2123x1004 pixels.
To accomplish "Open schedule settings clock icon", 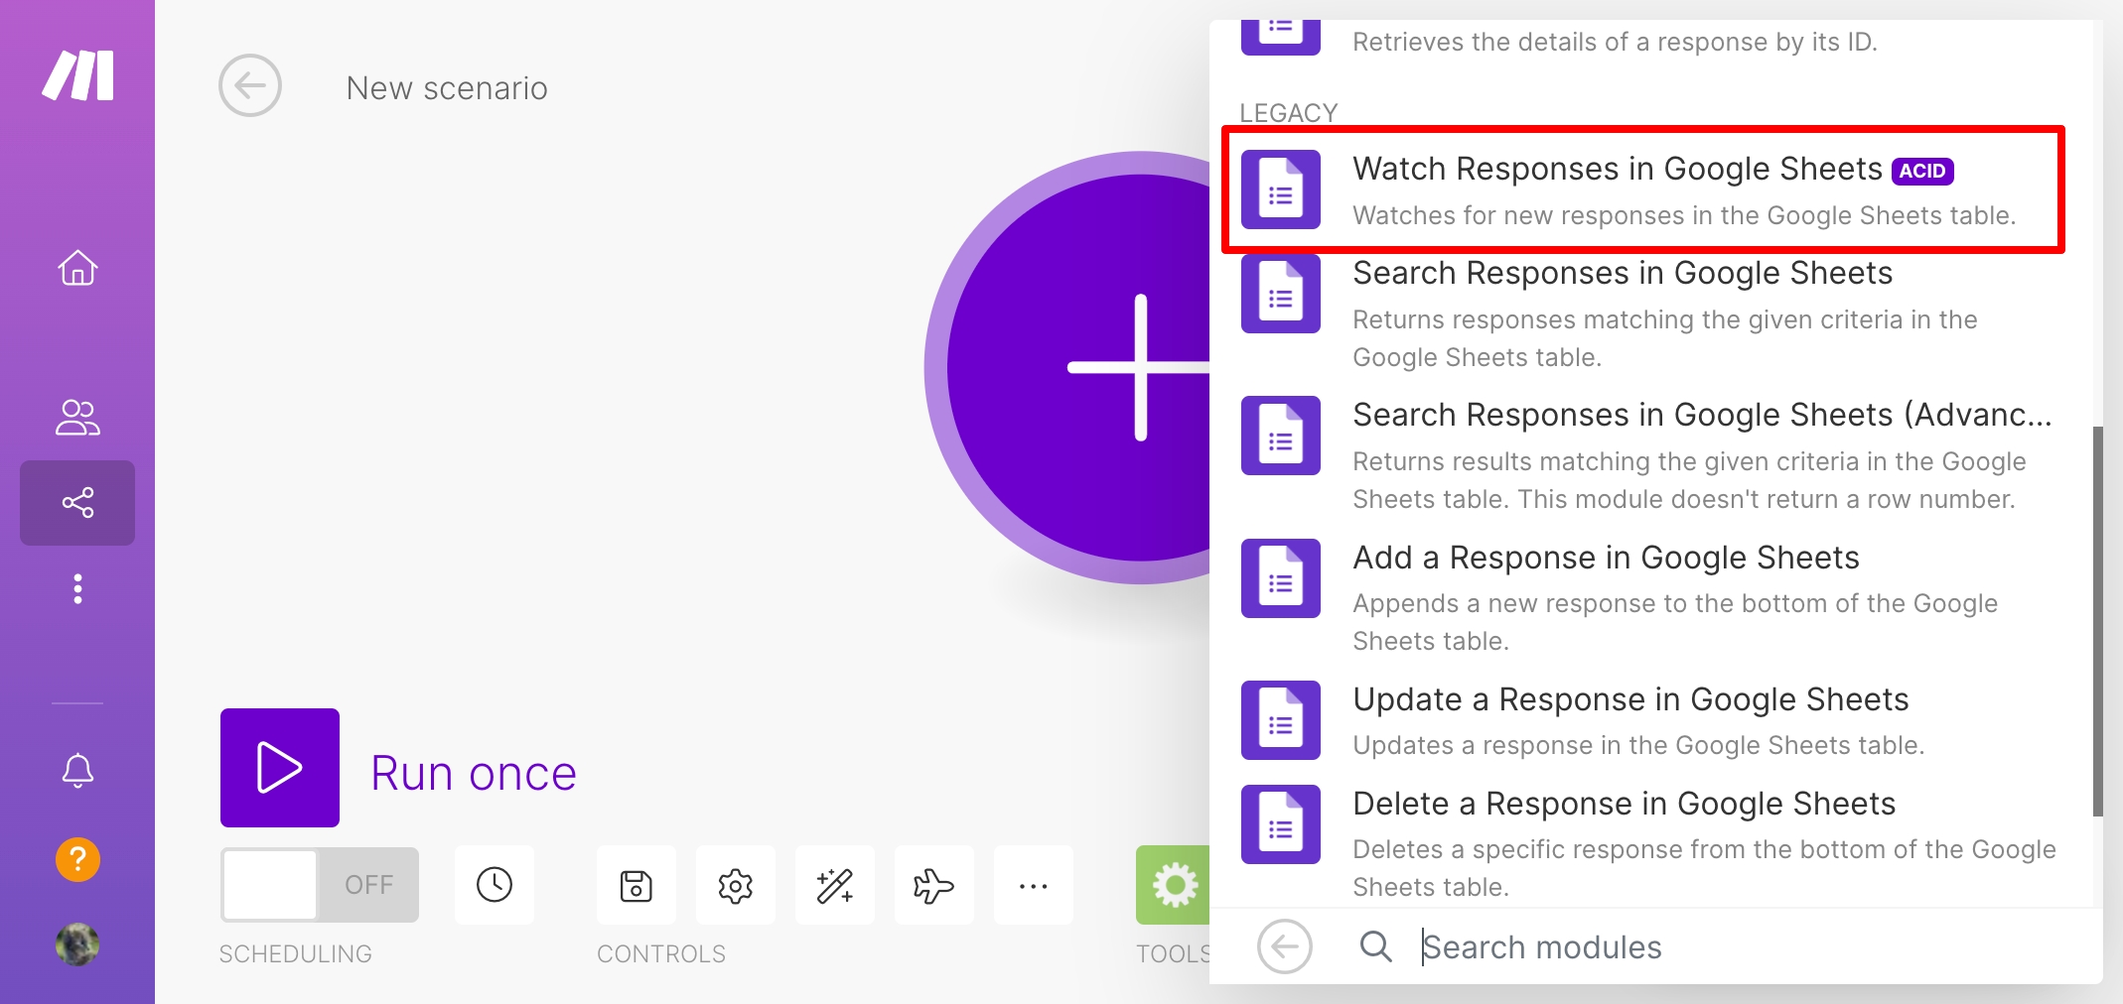I will [495, 885].
